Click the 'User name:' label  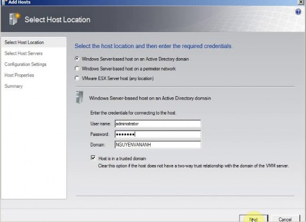click(x=101, y=123)
